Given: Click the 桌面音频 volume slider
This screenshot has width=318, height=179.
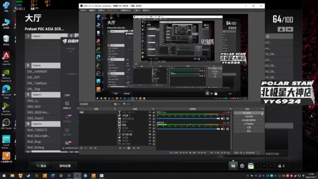Looking at the screenshot, I should pyautogui.click(x=188, y=129).
